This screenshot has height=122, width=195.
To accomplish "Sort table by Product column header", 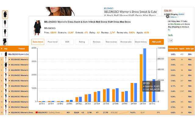I will coord(22,49).
